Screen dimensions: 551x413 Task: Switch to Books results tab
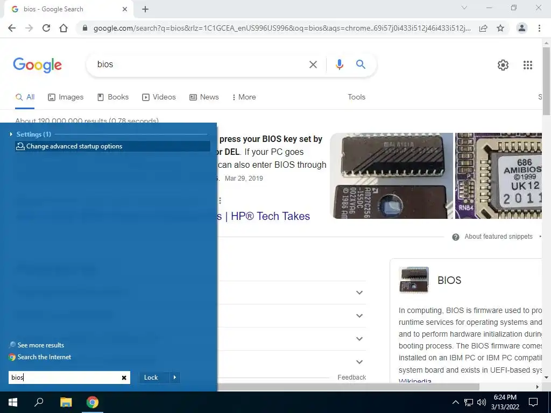[113, 97]
